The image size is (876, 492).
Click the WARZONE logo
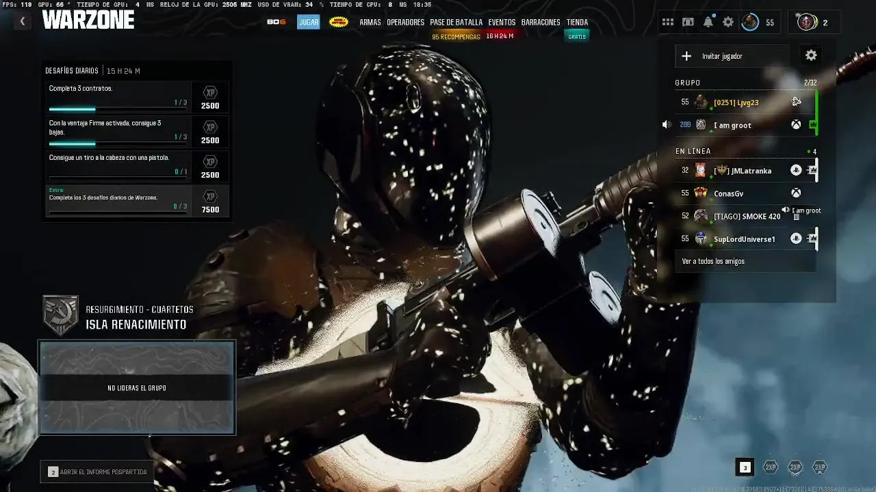click(x=88, y=20)
